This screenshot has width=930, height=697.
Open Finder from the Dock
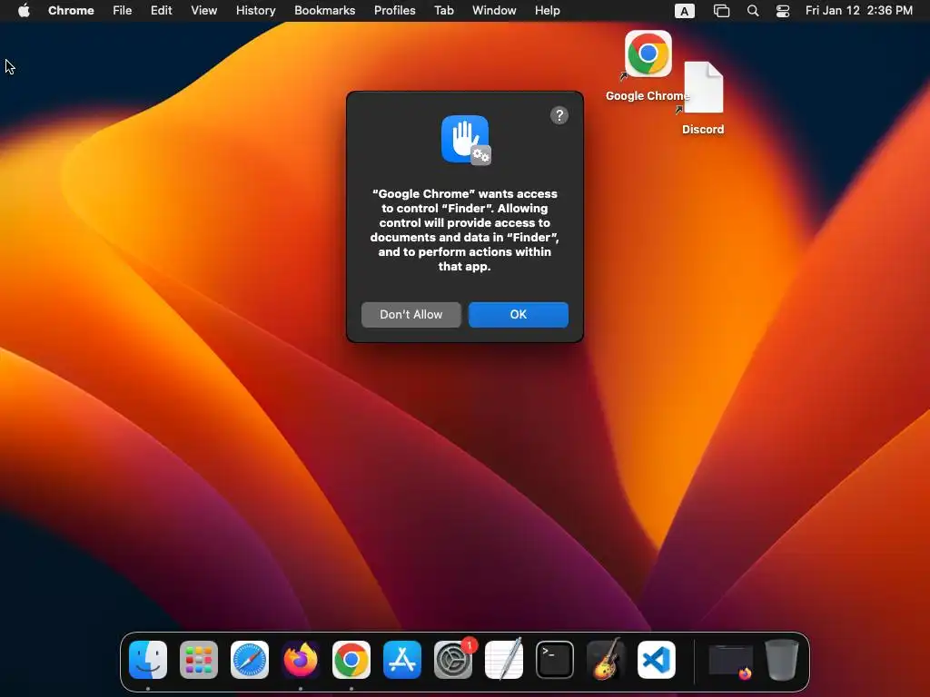coord(148,659)
